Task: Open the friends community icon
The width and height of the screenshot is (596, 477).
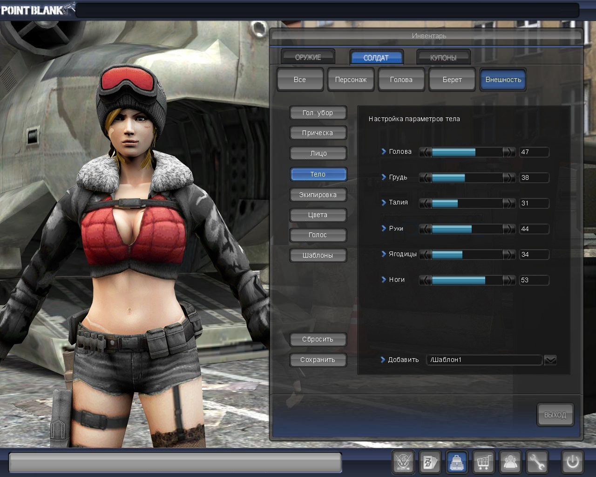Action: pyautogui.click(x=510, y=462)
